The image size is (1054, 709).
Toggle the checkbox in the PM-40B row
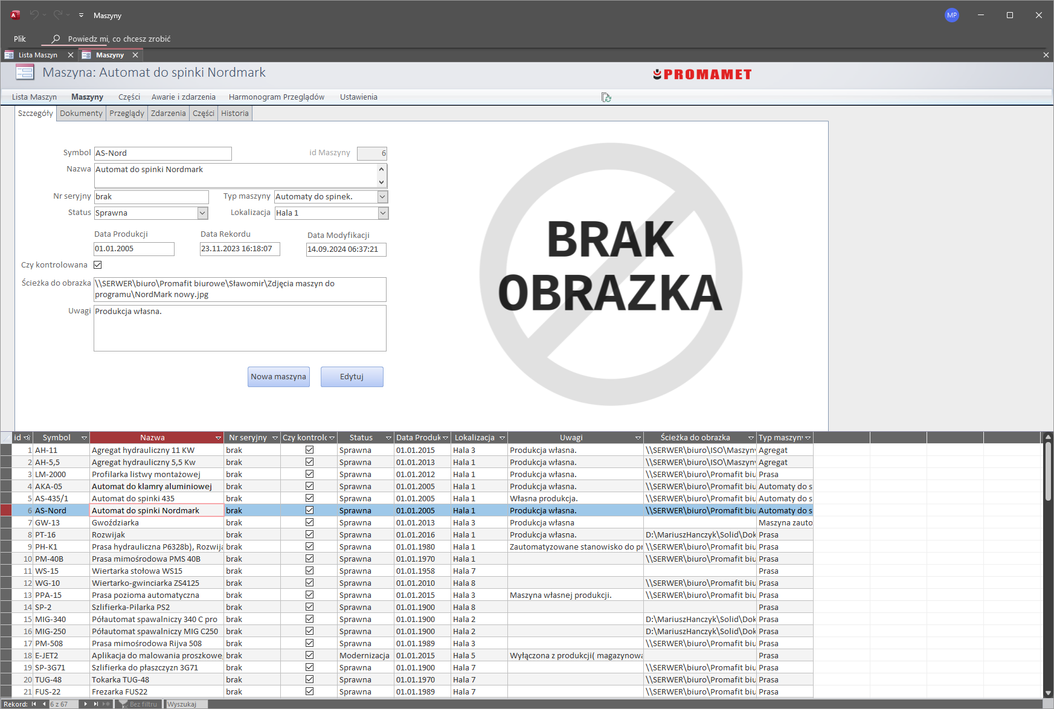point(309,559)
